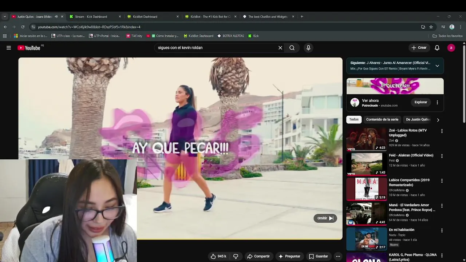Skip the ad with Omitir button
The width and height of the screenshot is (466, 262).
325,218
